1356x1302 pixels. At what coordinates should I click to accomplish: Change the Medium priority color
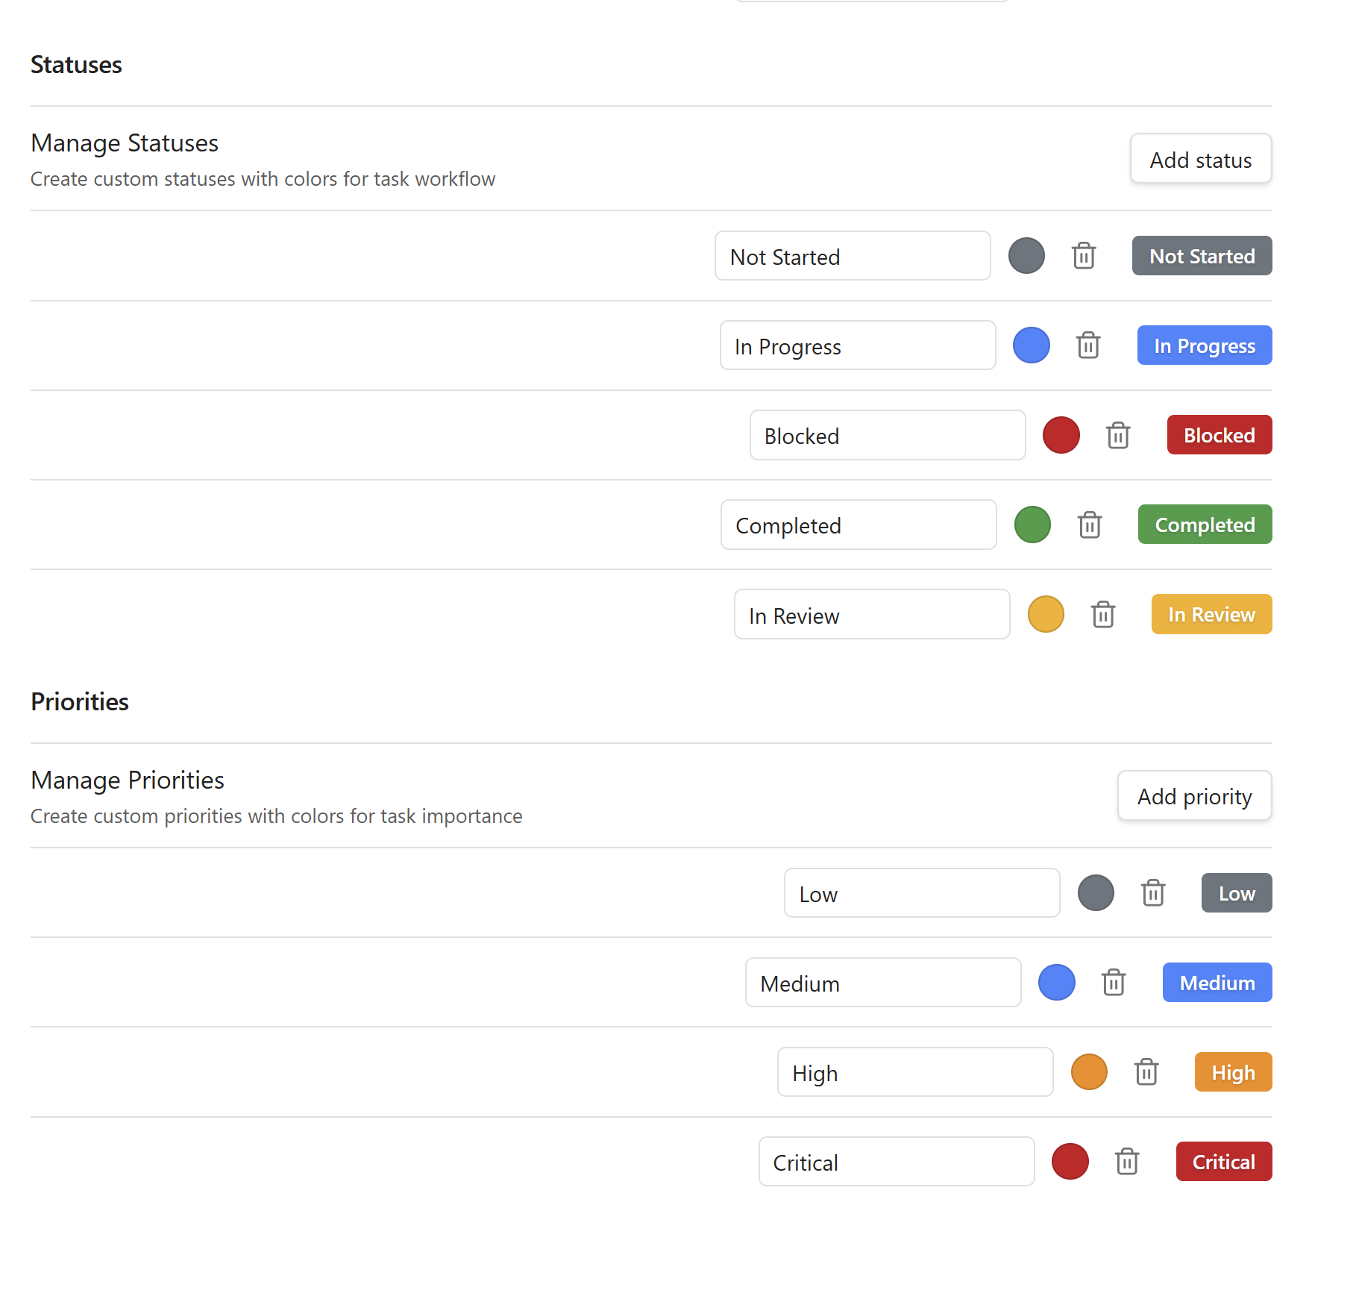[x=1056, y=983]
